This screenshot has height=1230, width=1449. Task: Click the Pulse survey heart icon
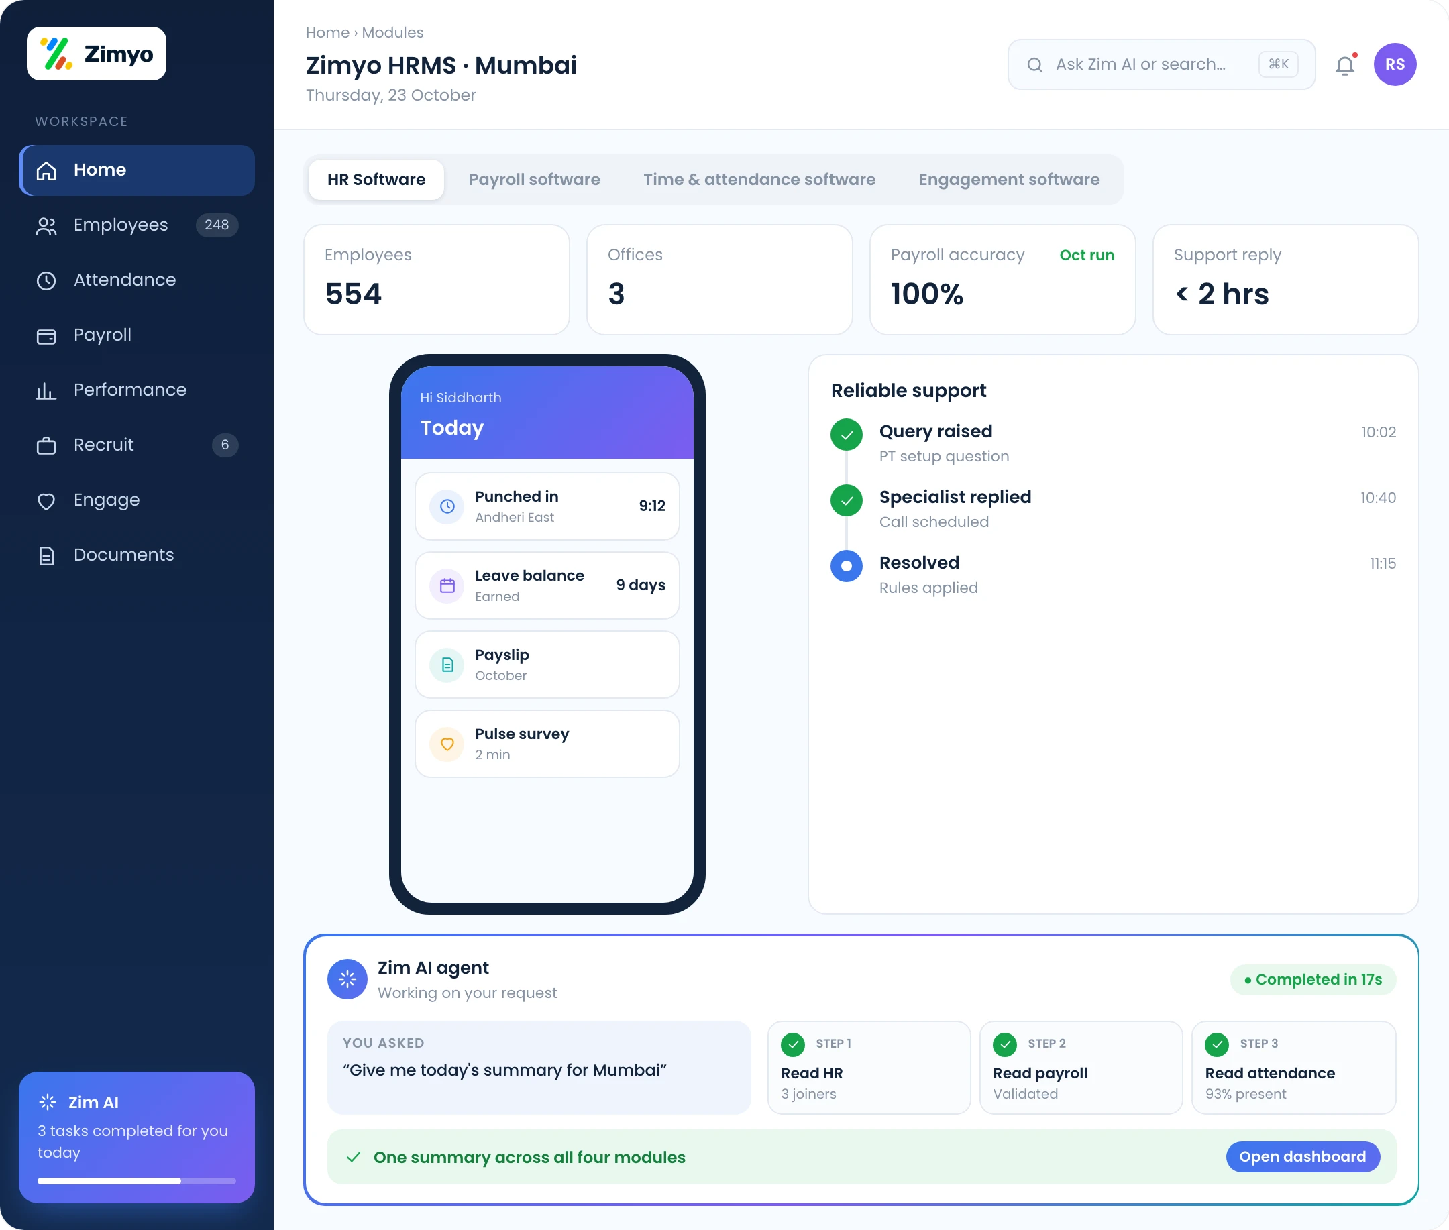[x=447, y=744]
